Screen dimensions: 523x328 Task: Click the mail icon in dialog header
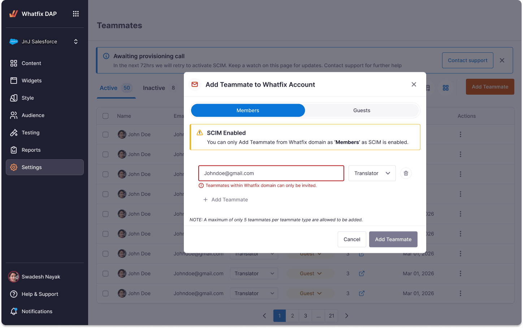195,84
